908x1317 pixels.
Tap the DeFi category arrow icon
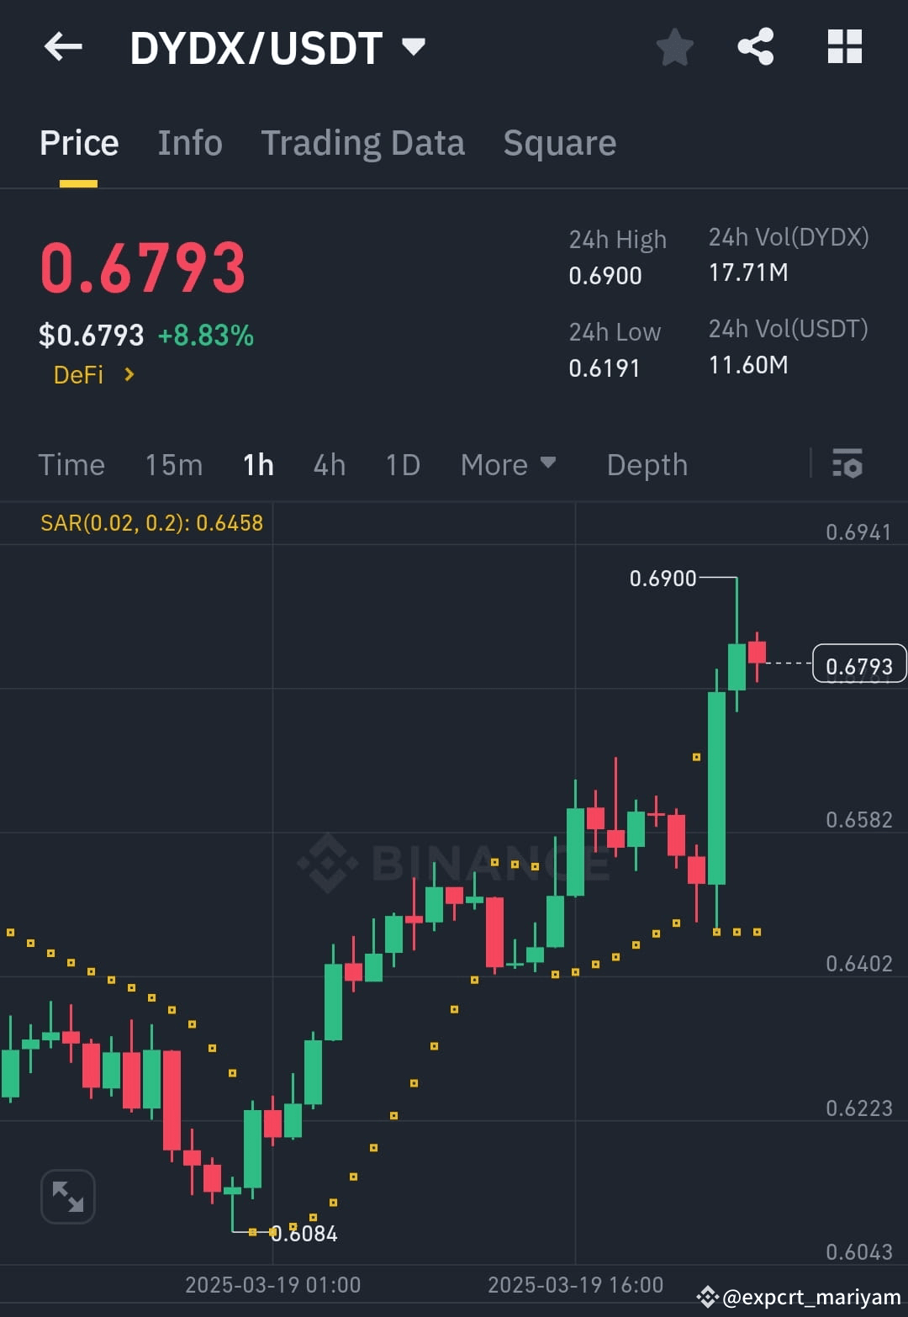pyautogui.click(x=129, y=375)
